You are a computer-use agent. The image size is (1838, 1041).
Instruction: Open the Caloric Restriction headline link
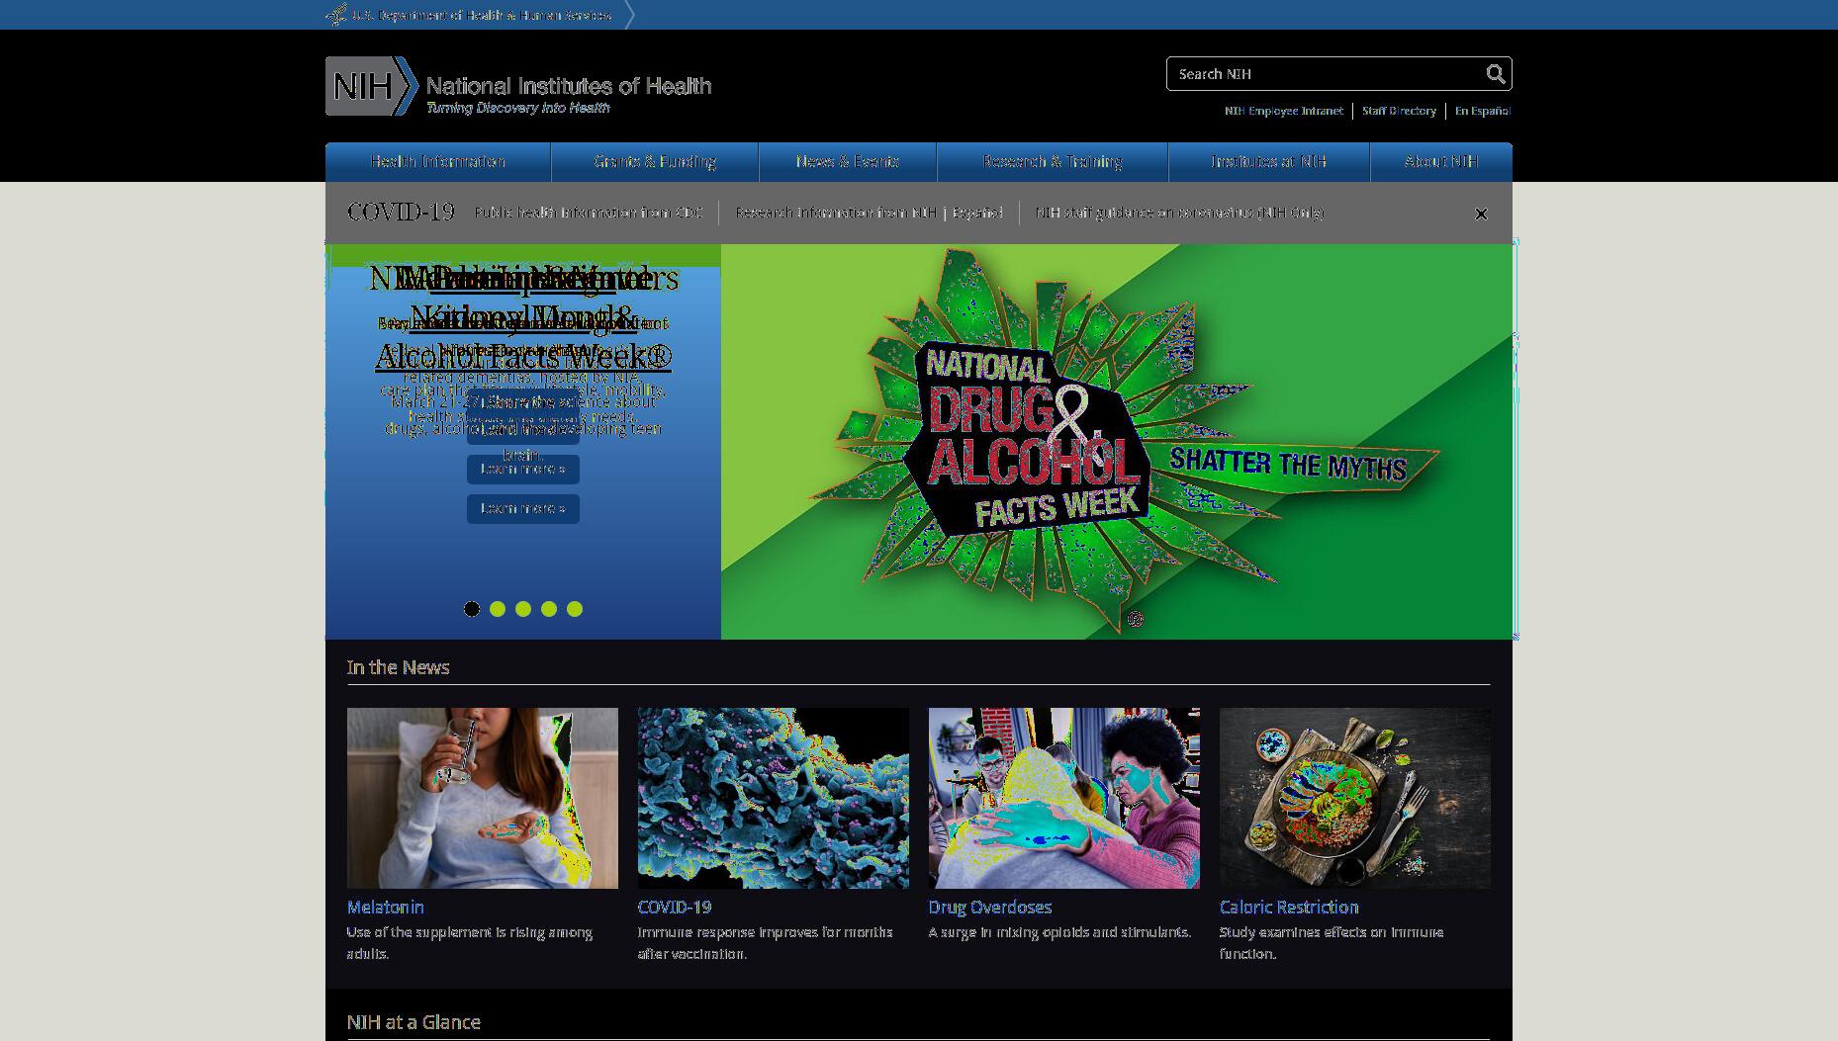[x=1289, y=908]
